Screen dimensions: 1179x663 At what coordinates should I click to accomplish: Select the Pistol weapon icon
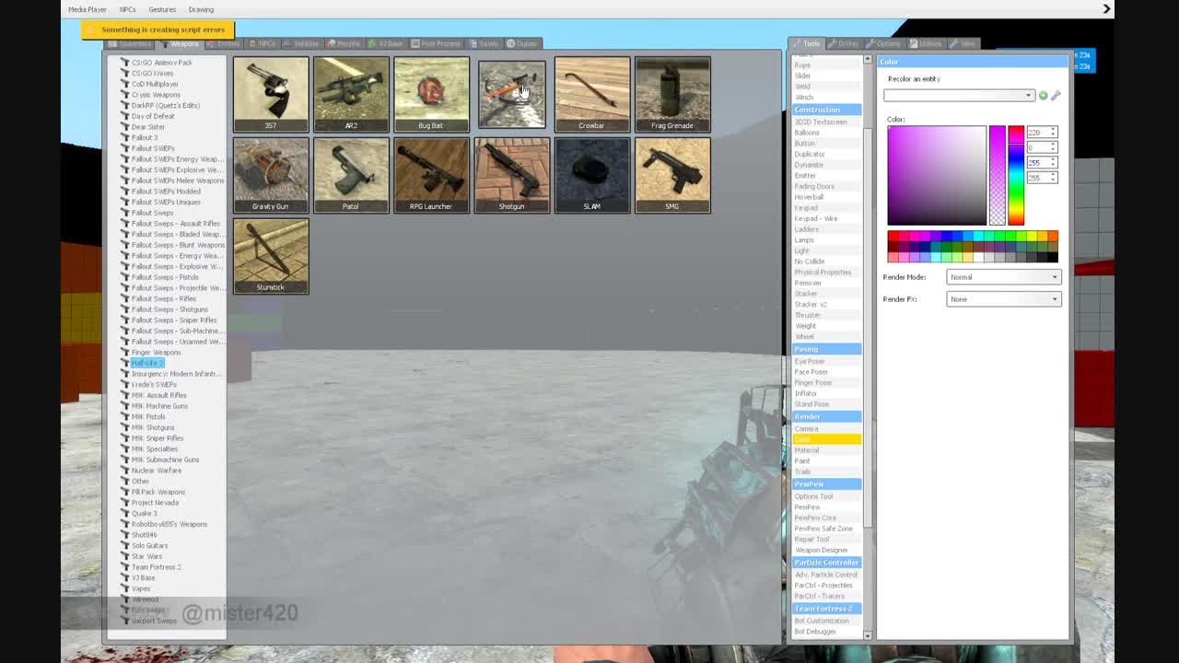tap(351, 175)
